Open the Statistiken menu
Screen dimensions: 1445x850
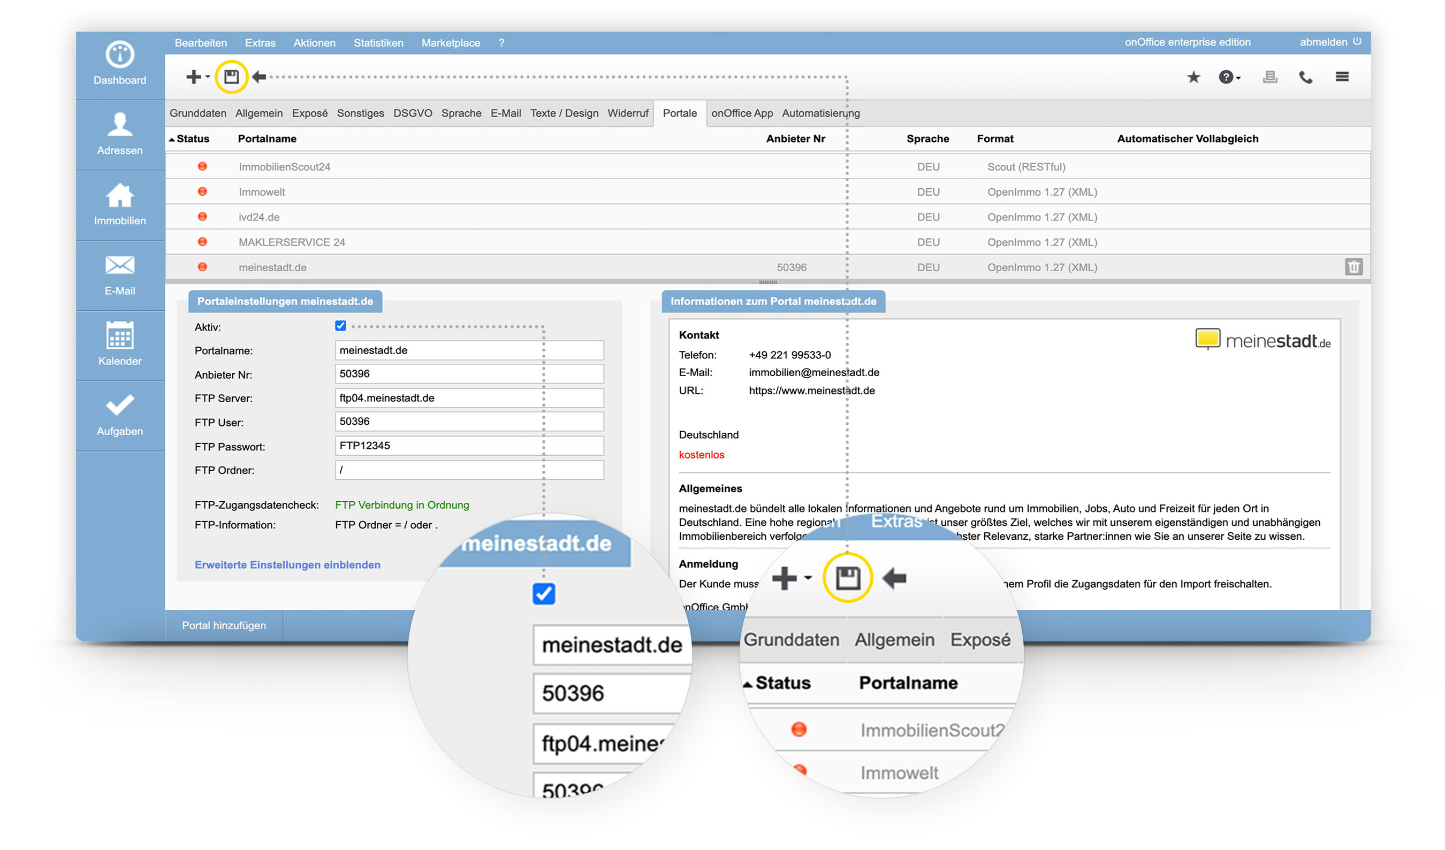[378, 43]
